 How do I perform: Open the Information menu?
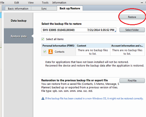click(59, 3)
